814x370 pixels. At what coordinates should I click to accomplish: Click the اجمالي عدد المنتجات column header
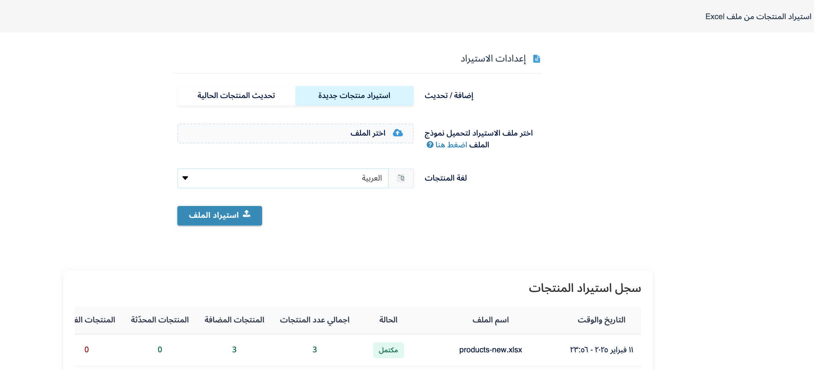(x=314, y=320)
